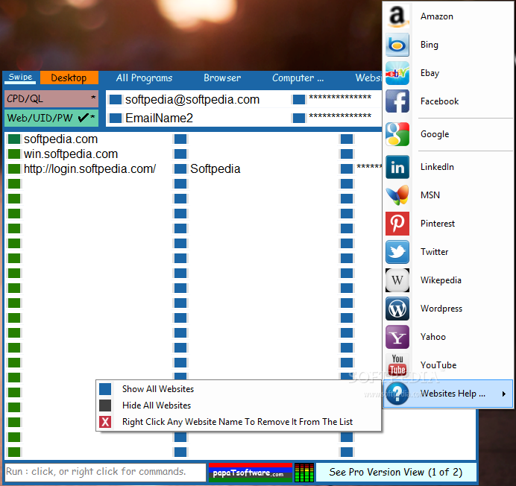Screen dimensions: 516x486
Task: Click the green square beside http://login.softpedia.com/
Action: point(14,168)
